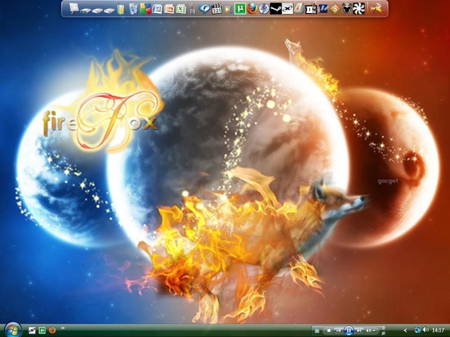Launch uTorrent from the top dock
Screen dimensions: 450x337
[240, 9]
